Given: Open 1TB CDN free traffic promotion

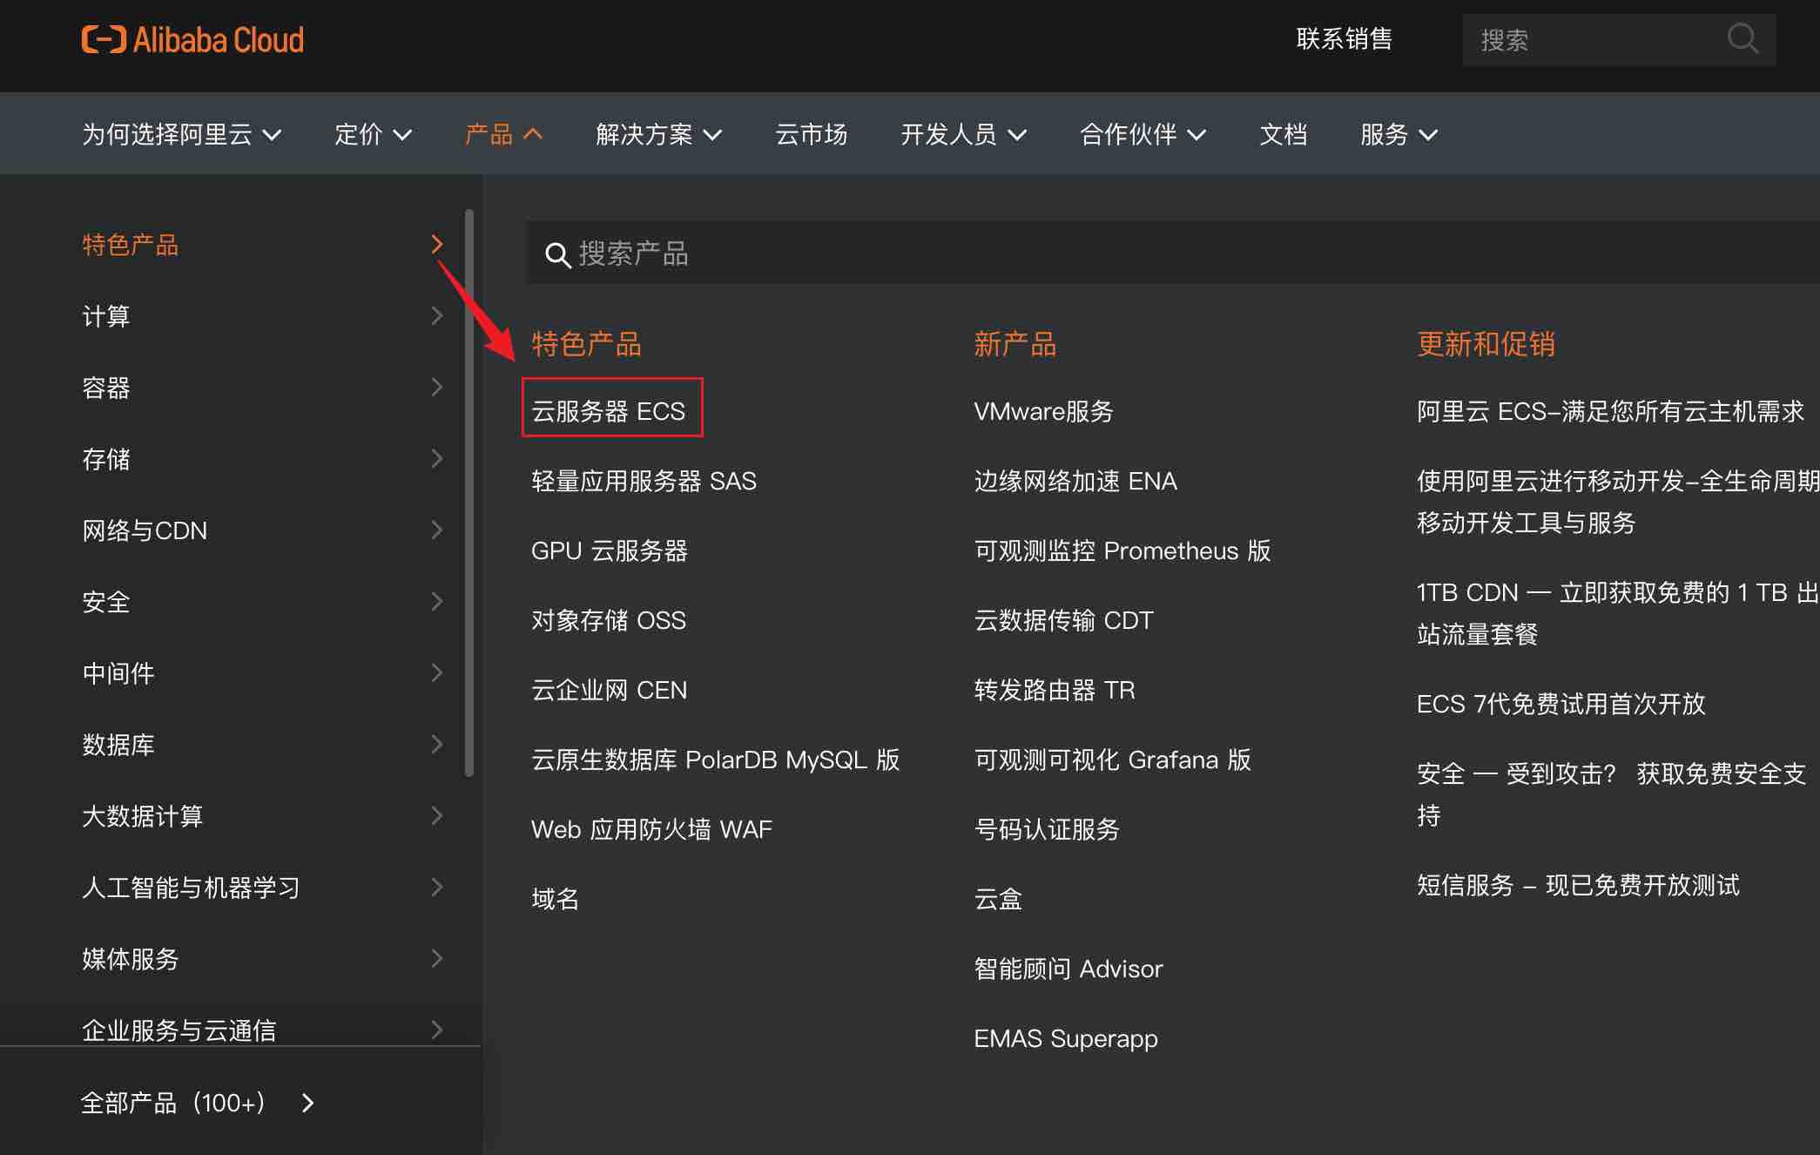Looking at the screenshot, I should pos(1617,613).
